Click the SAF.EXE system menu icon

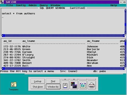click(x=2, y=2)
